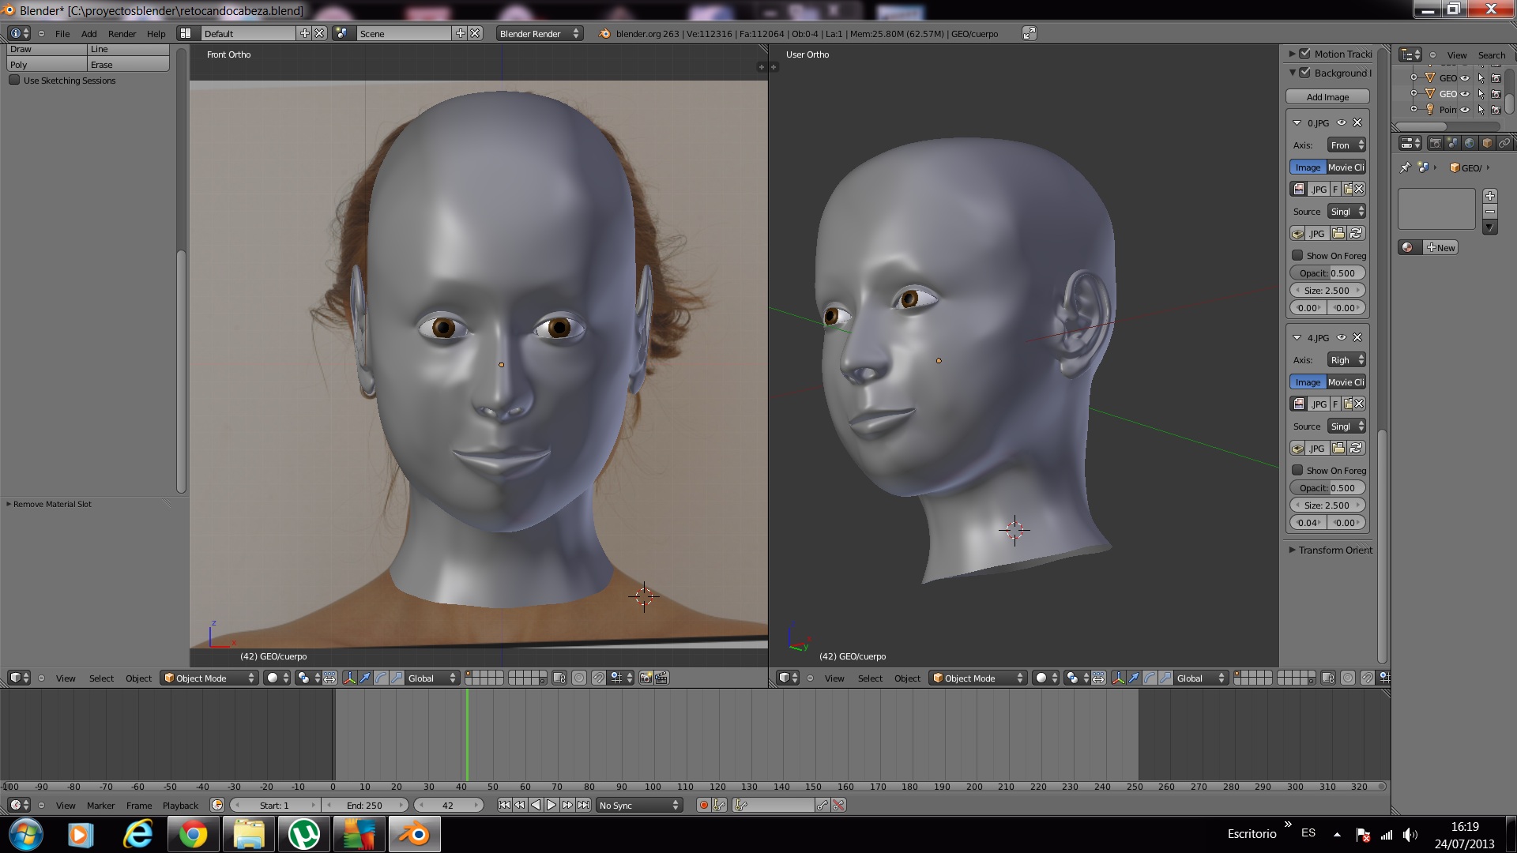This screenshot has height=853, width=1517.
Task: Click the record keyframe button in timeline
Action: click(703, 805)
